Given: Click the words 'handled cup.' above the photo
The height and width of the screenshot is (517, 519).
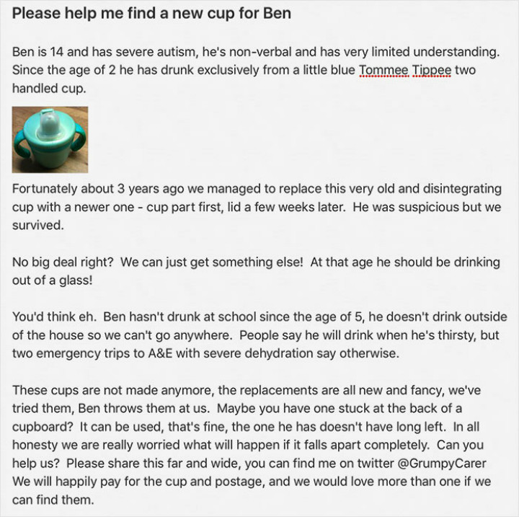Looking at the screenshot, I should [49, 89].
